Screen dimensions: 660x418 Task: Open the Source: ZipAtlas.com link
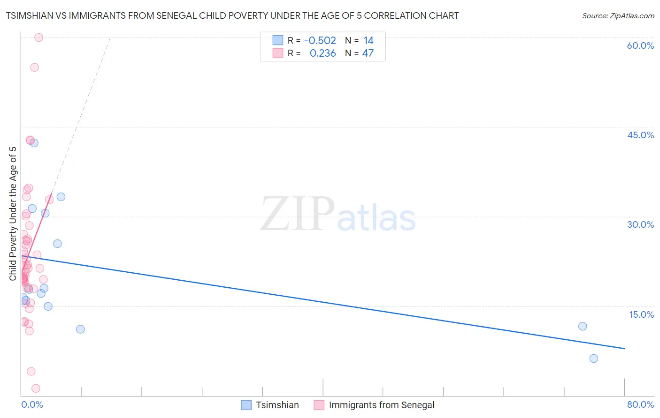618,15
